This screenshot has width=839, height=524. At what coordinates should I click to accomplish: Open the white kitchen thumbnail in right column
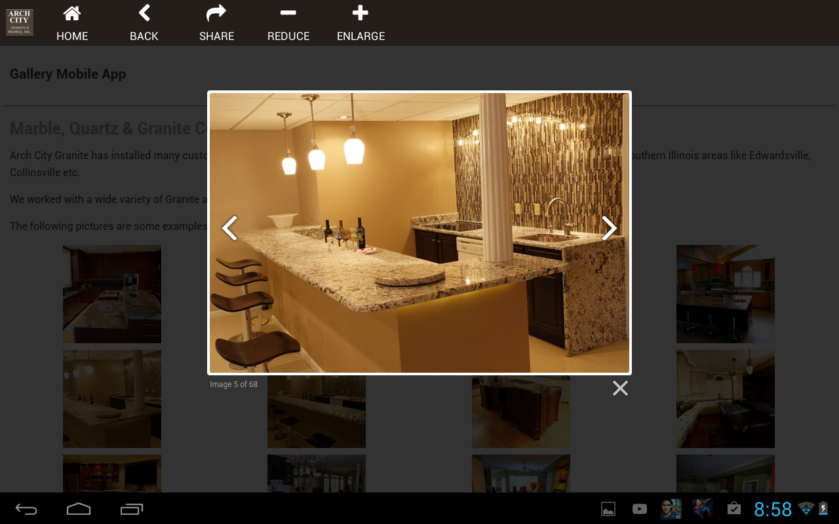pyautogui.click(x=726, y=399)
